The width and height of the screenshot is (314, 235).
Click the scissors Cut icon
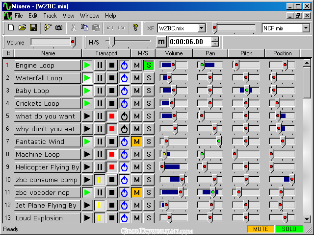tap(74, 27)
